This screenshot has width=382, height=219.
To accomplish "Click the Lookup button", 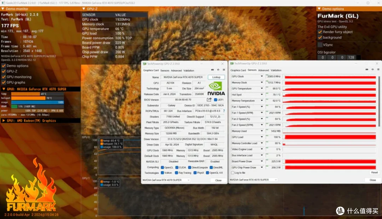I will point(216,77).
